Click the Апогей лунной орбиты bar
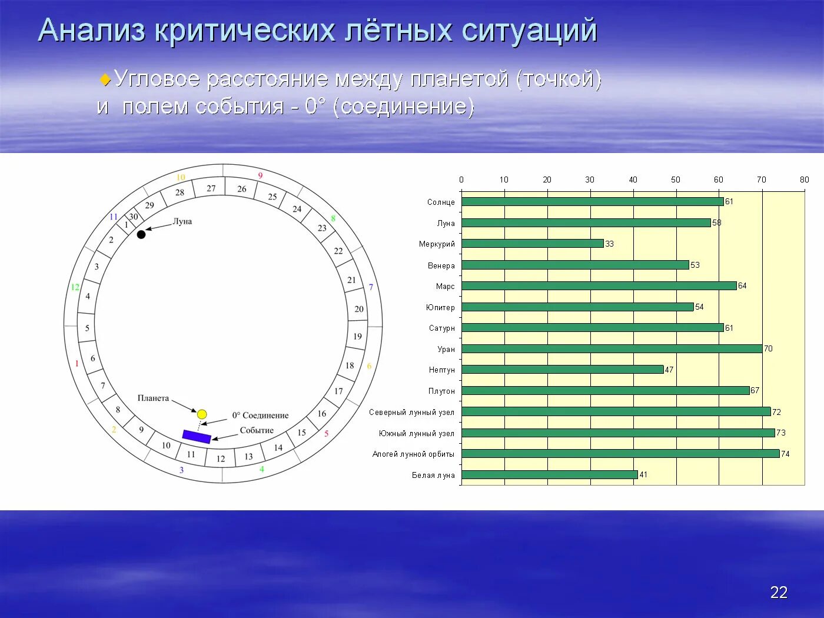This screenshot has height=618, width=824. 620,454
